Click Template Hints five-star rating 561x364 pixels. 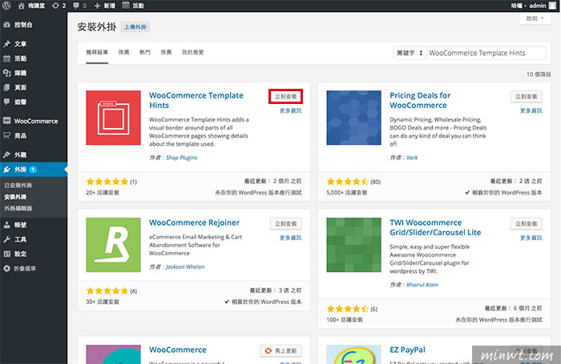(x=107, y=182)
